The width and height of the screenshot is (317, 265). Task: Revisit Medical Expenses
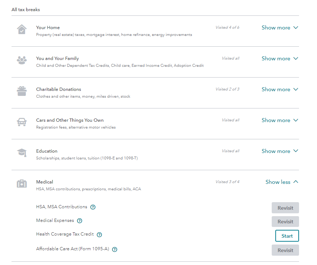coord(285,222)
